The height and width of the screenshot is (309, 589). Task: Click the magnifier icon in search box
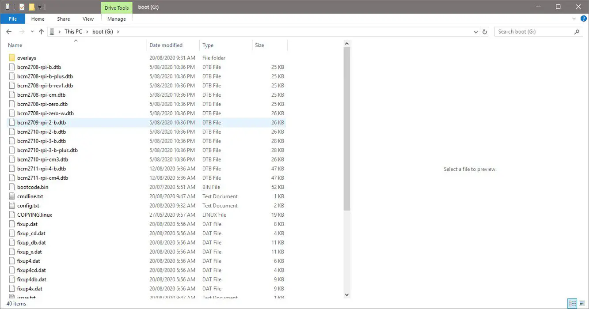point(577,32)
